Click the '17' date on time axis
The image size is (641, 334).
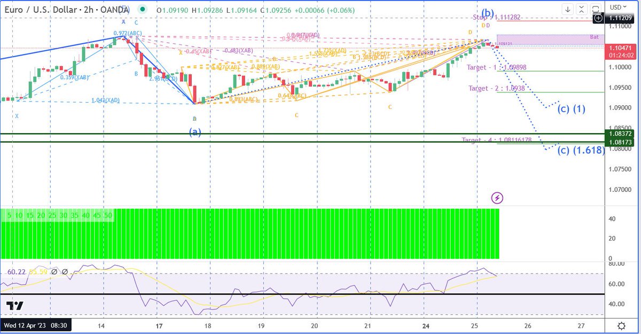[x=159, y=325]
